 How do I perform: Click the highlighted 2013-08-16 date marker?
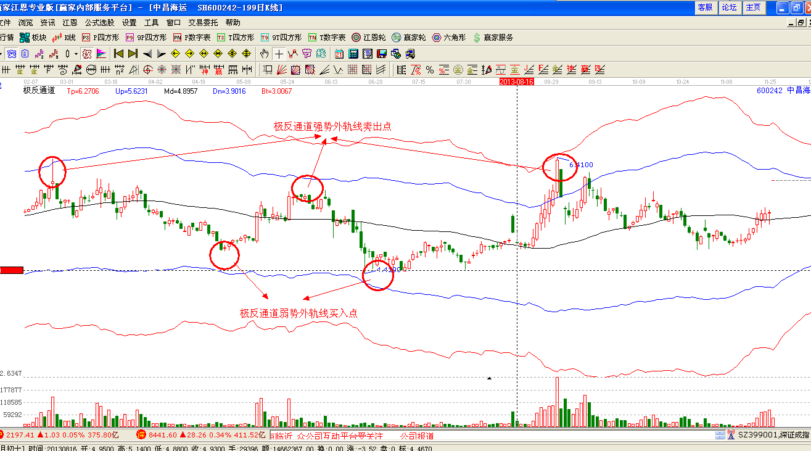516,81
